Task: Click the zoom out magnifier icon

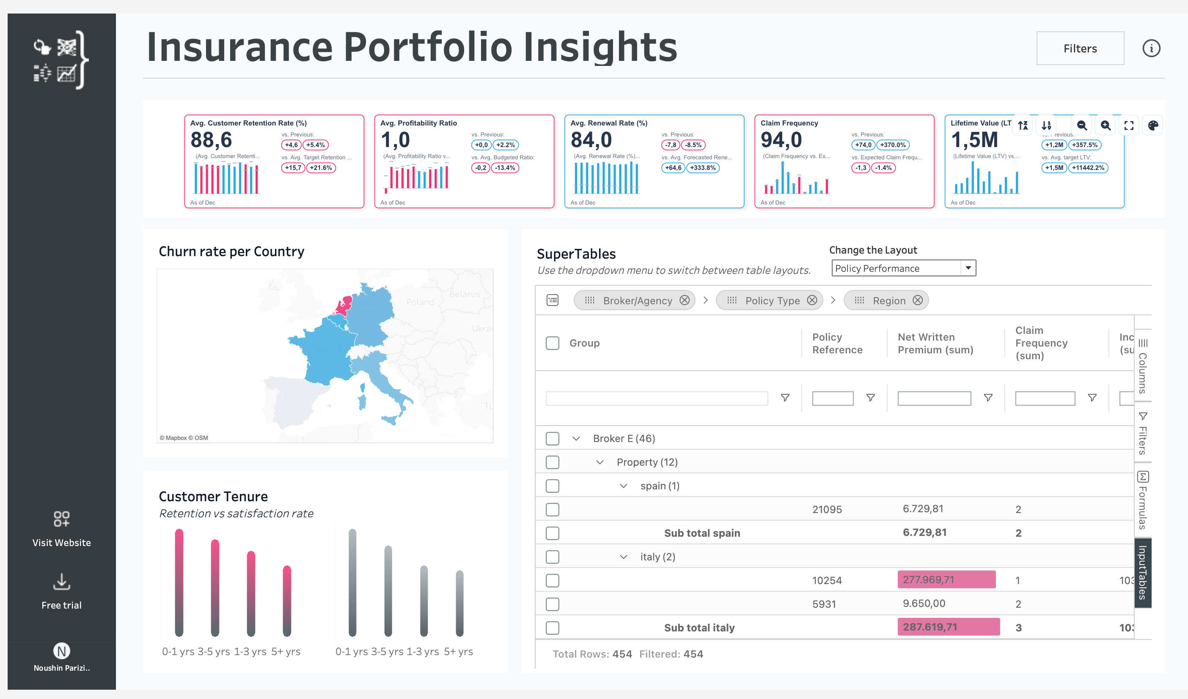Action: 1082,125
